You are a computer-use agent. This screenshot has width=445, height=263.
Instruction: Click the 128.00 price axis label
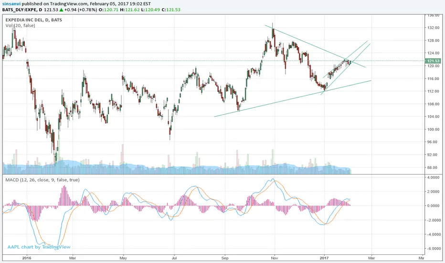433,41
